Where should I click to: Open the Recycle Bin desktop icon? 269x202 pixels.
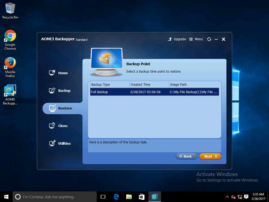[x=10, y=11]
